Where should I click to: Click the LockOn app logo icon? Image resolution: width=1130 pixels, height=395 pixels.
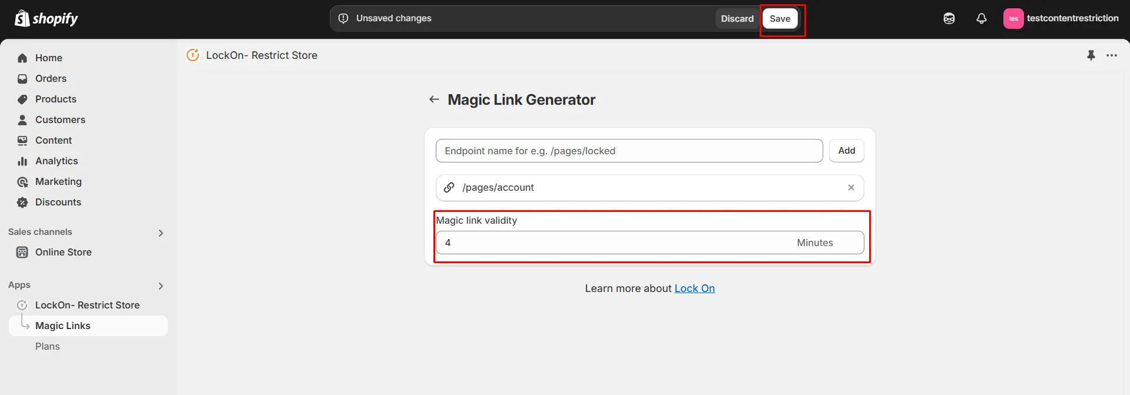pos(193,55)
